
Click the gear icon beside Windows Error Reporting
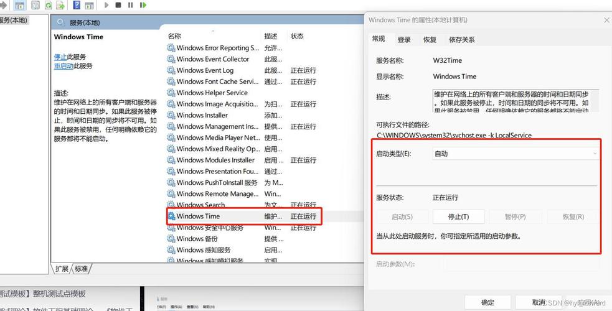pyautogui.click(x=171, y=48)
